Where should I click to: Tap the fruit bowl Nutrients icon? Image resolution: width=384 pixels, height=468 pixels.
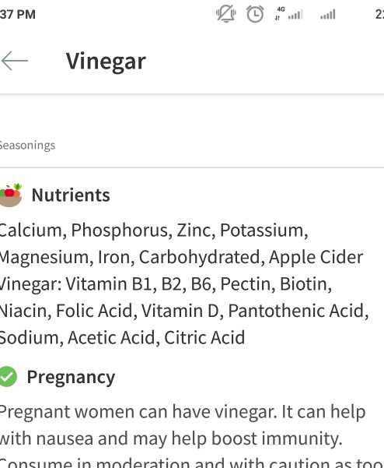pos(11,195)
